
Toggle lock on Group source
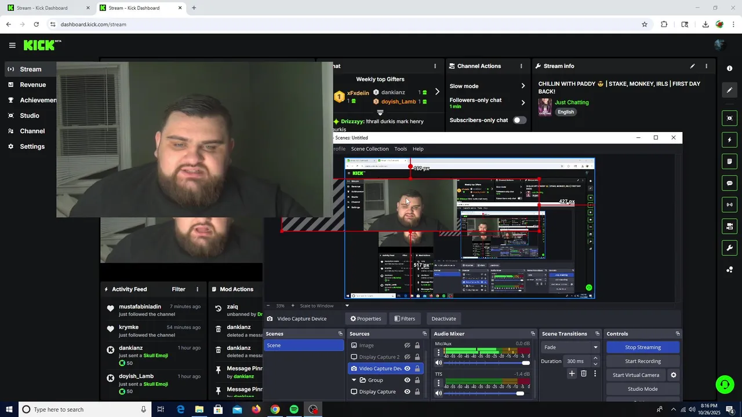[x=417, y=380]
